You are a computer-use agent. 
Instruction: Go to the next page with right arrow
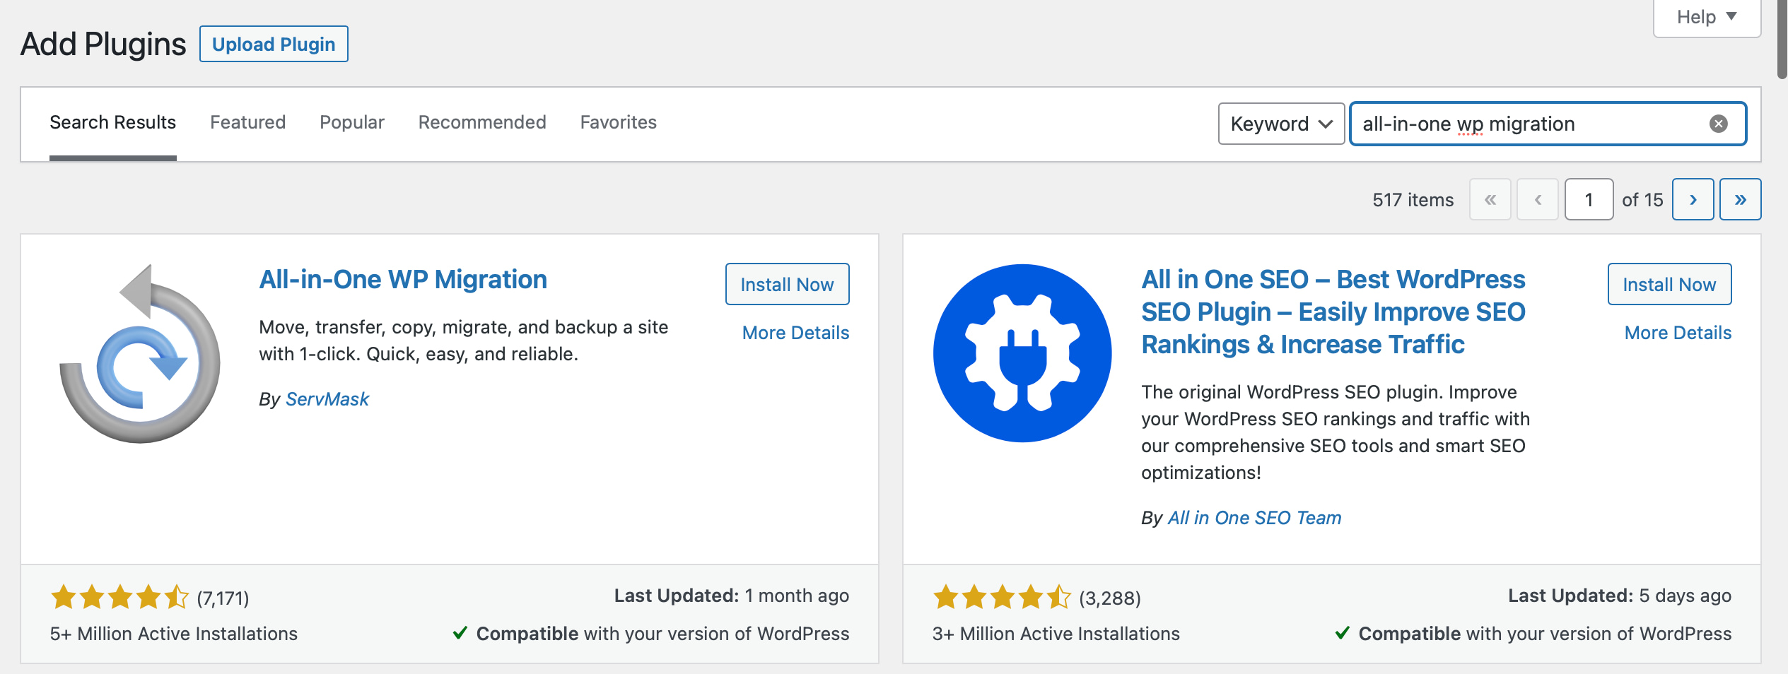coord(1693,199)
